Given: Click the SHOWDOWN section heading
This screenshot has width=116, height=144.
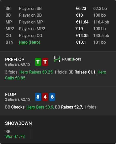Looking at the screenshot, I should tap(18, 123).
